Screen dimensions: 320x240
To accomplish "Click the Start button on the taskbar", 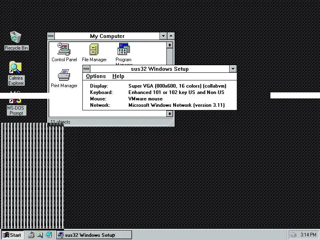I will coord(12,235).
